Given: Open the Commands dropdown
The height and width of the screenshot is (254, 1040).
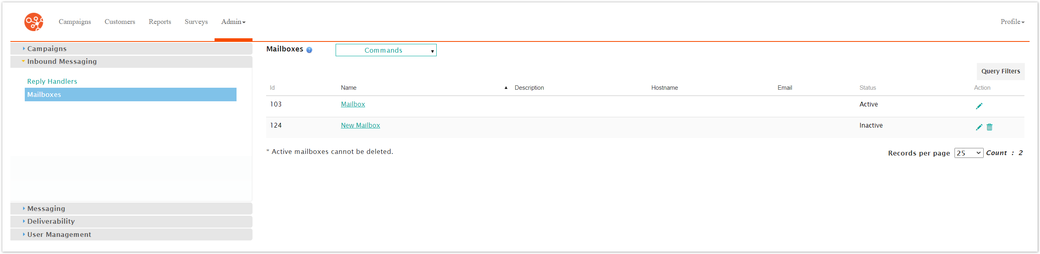Looking at the screenshot, I should point(386,50).
